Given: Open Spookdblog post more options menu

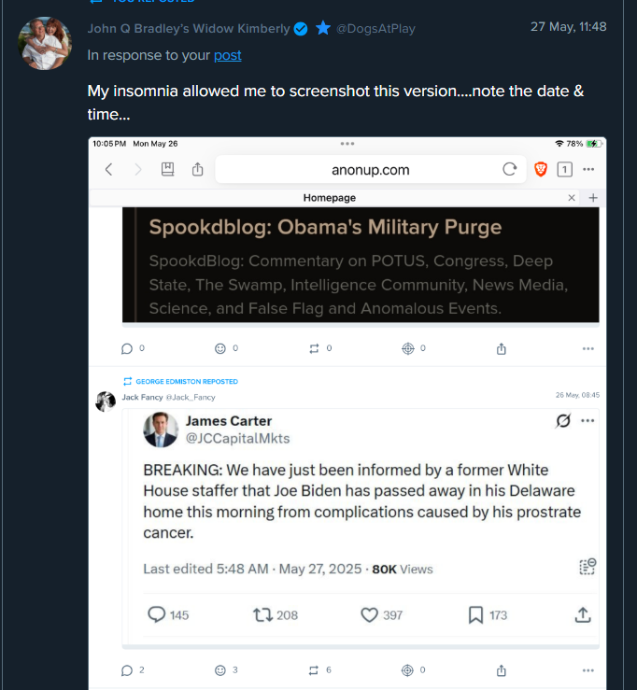Looking at the screenshot, I should 587,348.
